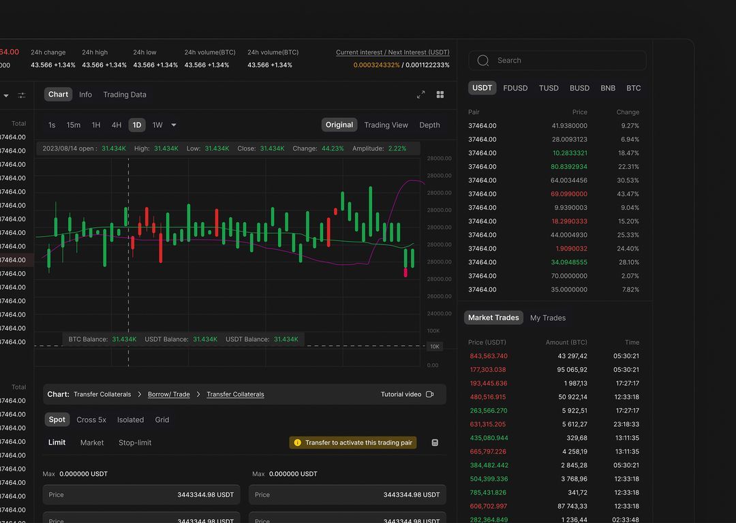
Task: Click into the Search field
Action: (557, 60)
